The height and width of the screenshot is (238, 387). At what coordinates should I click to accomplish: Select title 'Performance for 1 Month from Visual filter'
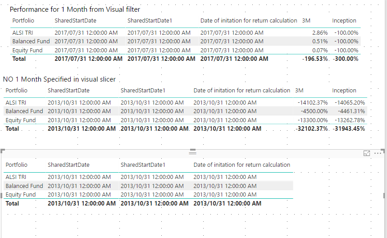75,9
